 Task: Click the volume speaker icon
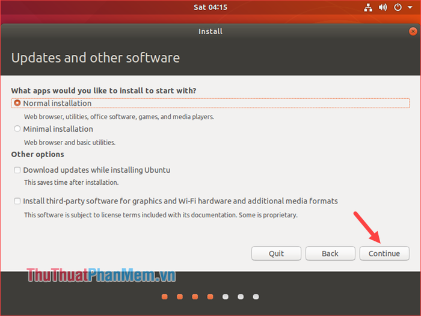[x=383, y=7]
